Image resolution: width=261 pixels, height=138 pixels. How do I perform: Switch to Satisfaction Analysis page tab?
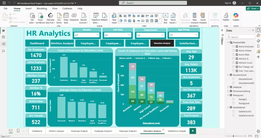click(x=177, y=131)
